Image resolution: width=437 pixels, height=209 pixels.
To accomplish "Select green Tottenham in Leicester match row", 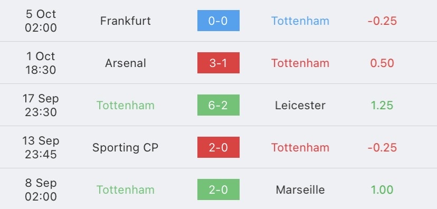I will pyautogui.click(x=126, y=106).
